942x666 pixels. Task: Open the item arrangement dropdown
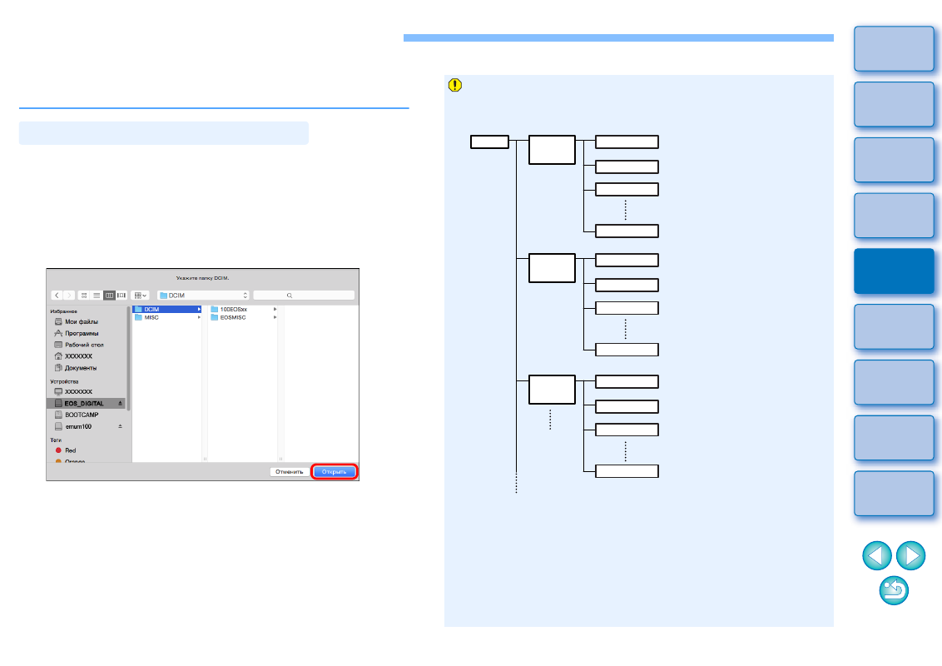(x=140, y=296)
